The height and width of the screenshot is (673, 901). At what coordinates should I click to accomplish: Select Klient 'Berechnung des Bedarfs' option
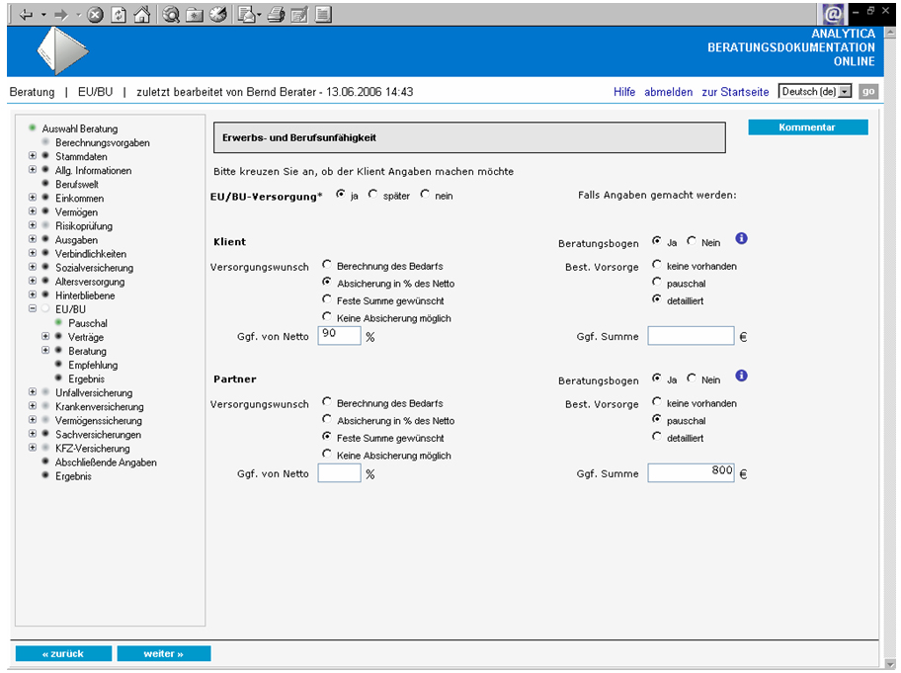click(x=327, y=265)
